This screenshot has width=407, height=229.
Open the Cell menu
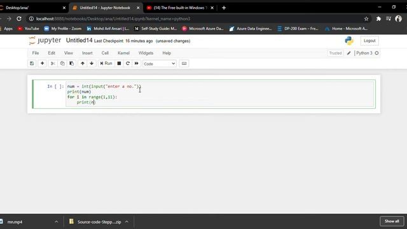[x=105, y=53]
